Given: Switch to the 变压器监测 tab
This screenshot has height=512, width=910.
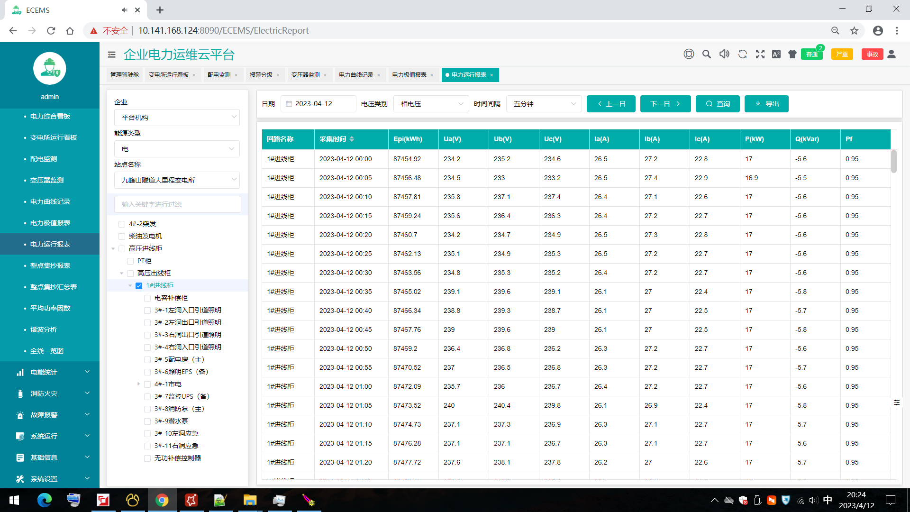Looking at the screenshot, I should pyautogui.click(x=305, y=75).
